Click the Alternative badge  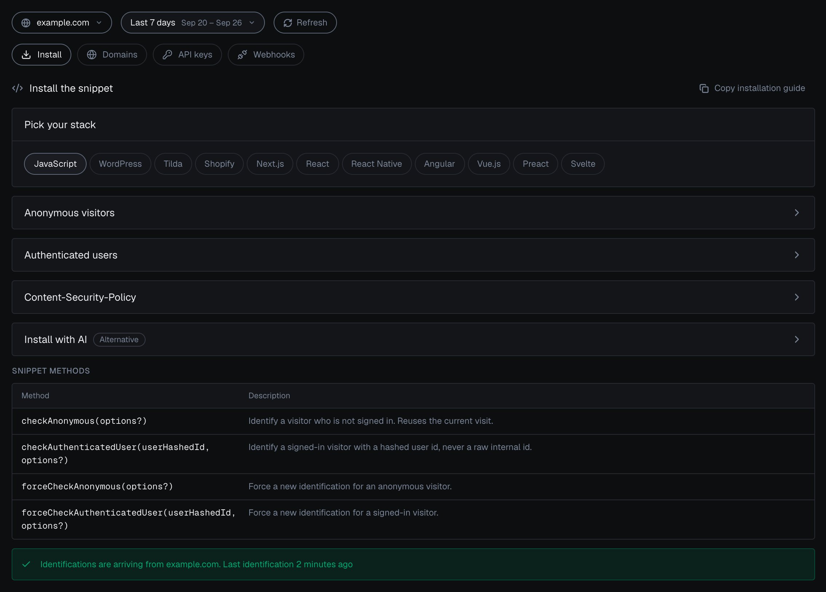119,340
